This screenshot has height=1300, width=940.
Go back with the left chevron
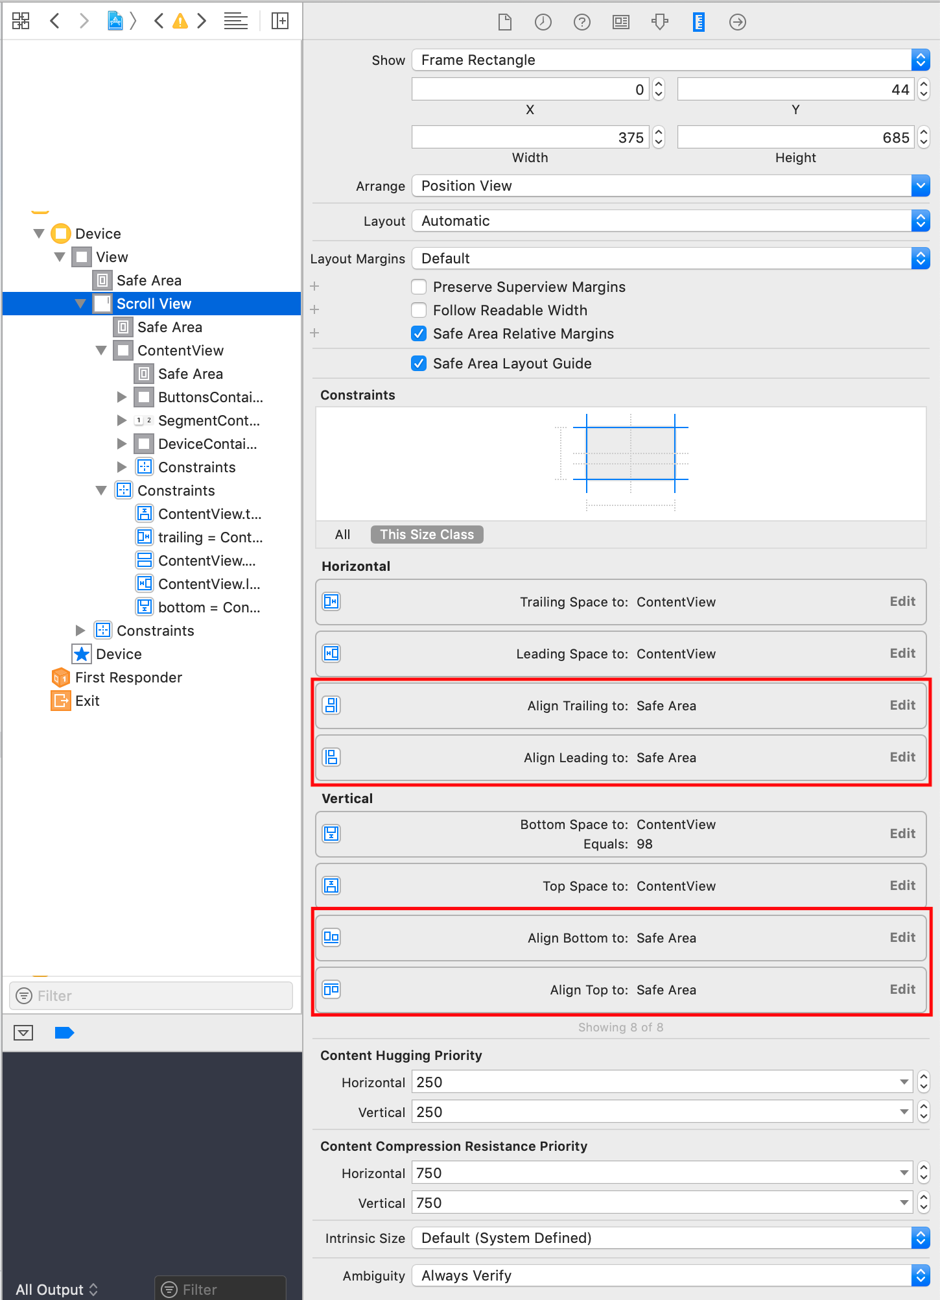coord(55,21)
